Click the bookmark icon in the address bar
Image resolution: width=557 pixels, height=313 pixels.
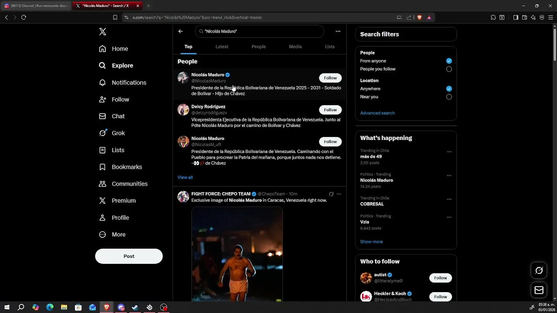tap(115, 17)
